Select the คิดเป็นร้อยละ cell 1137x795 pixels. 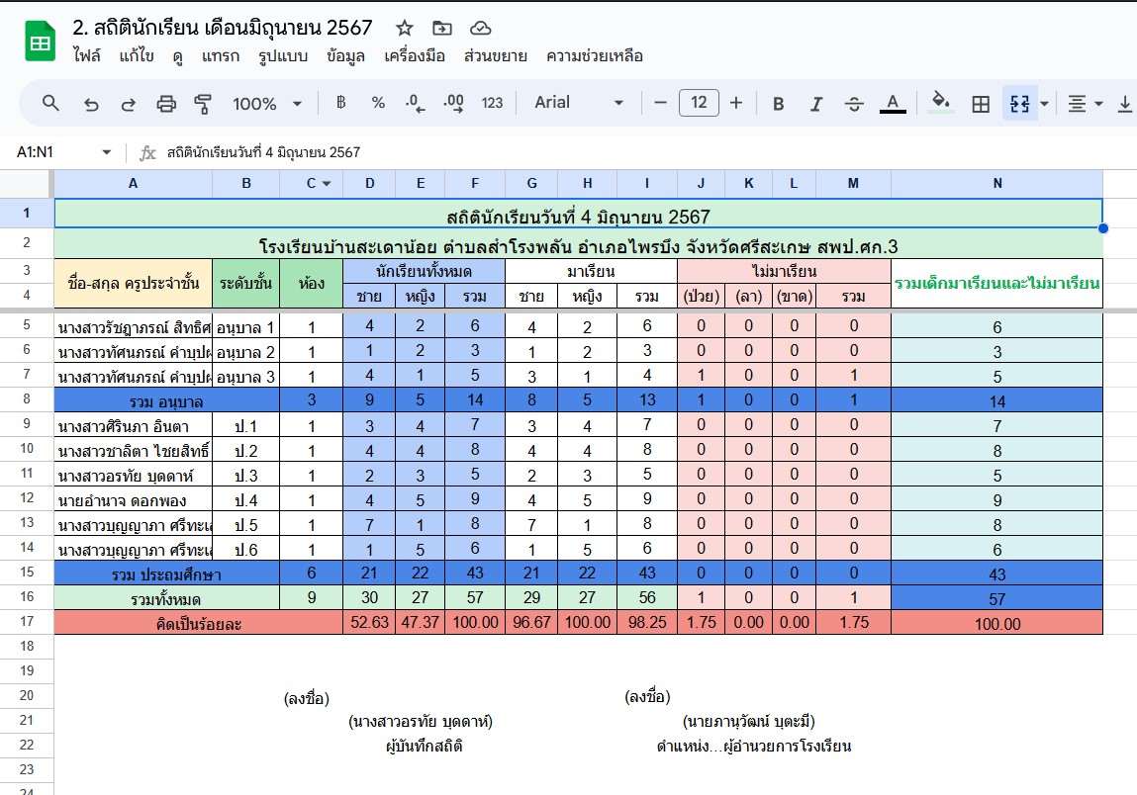click(199, 623)
